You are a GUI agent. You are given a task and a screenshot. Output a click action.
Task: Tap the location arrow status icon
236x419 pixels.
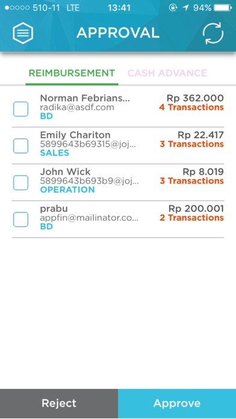[x=185, y=8]
